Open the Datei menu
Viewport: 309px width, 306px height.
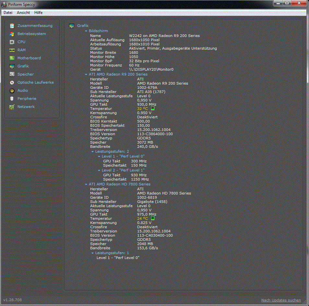(x=8, y=12)
